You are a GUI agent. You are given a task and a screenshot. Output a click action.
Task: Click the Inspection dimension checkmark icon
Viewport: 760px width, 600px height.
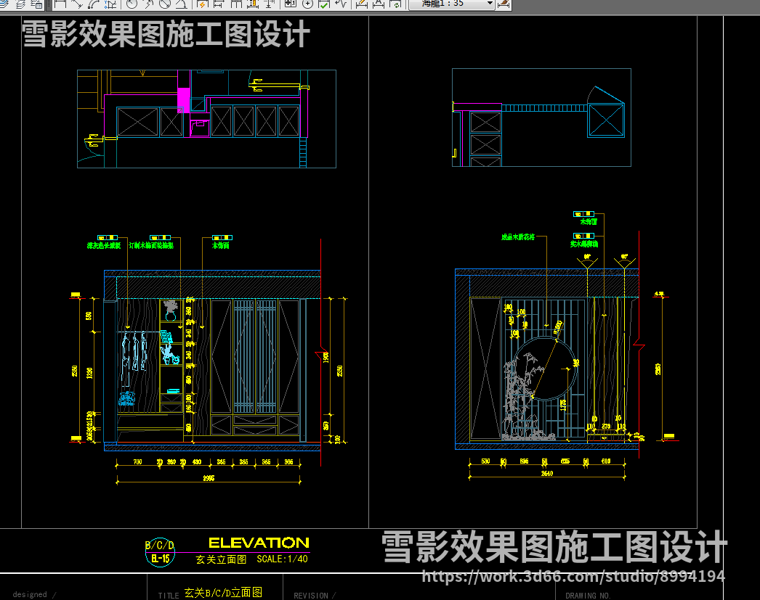point(324,4)
